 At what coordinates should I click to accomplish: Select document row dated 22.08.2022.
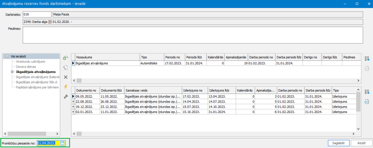214,102
